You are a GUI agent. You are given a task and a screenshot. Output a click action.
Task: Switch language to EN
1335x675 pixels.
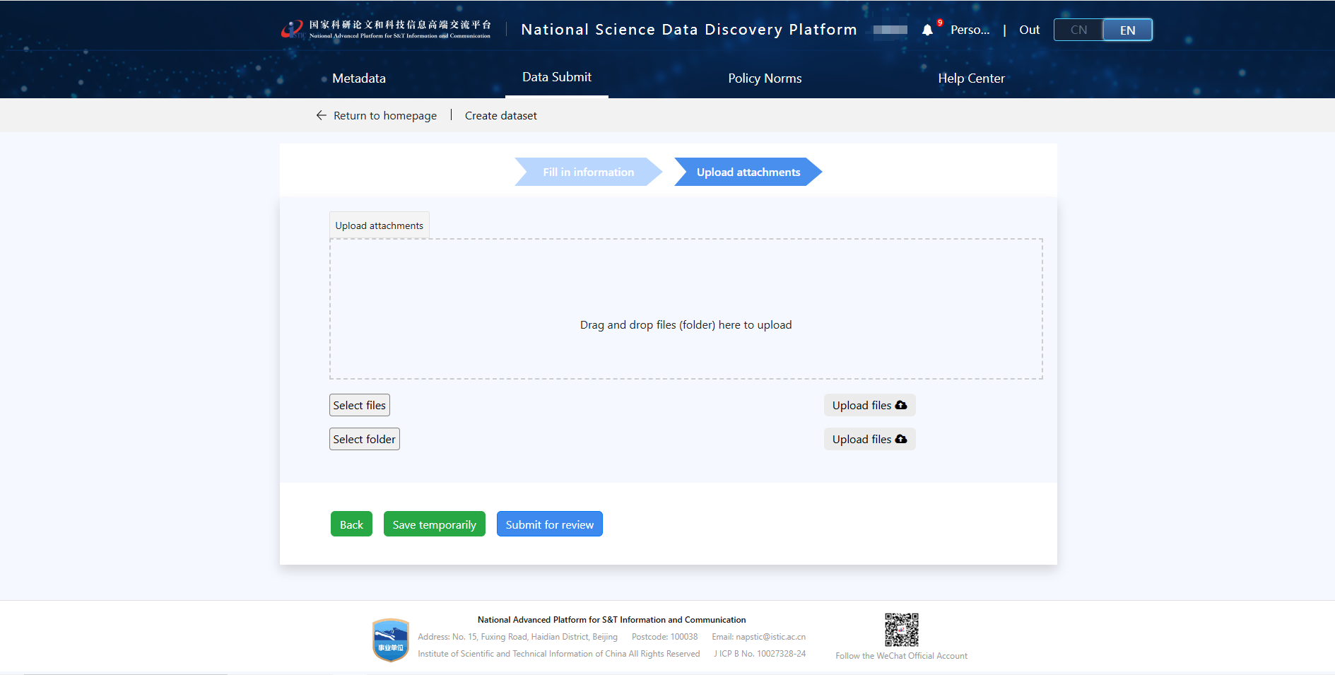pyautogui.click(x=1127, y=30)
